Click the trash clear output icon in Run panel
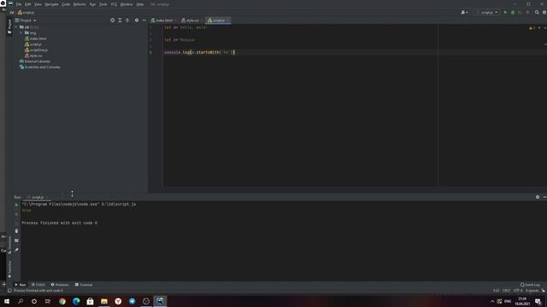 tap(16, 231)
